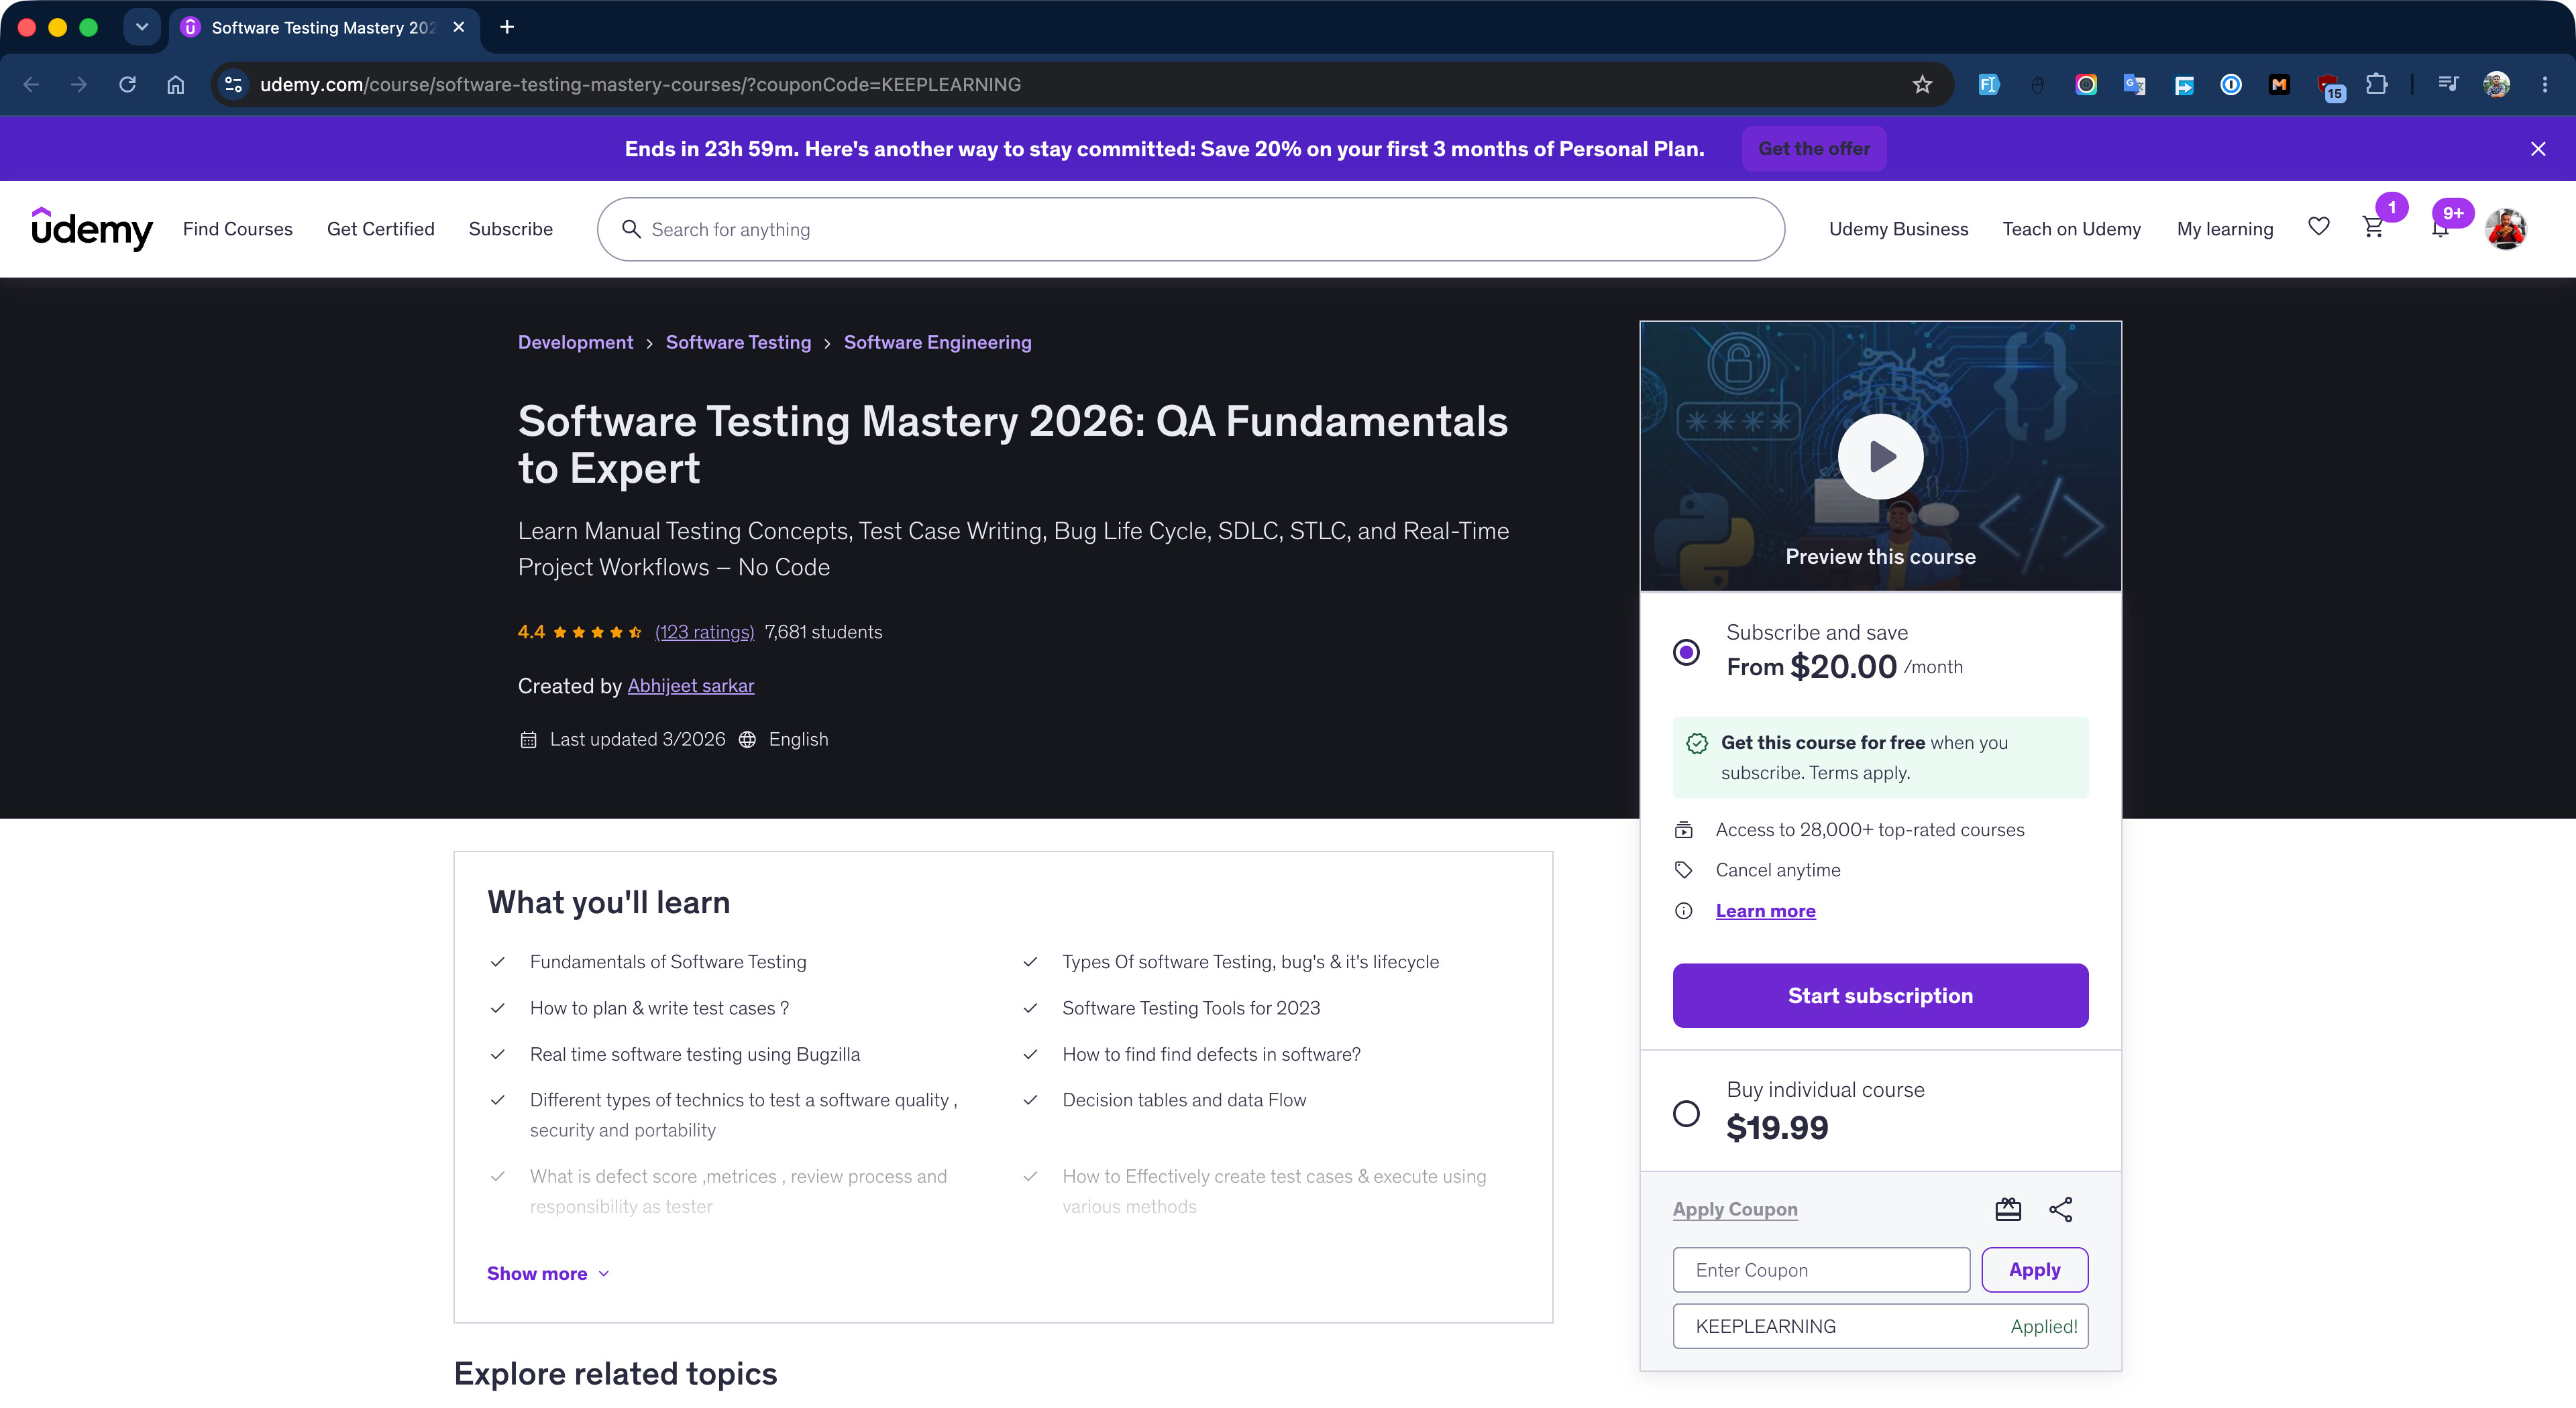Image resolution: width=2576 pixels, height=1408 pixels.
Task: Click the 7,681 students text
Action: [x=823, y=632]
